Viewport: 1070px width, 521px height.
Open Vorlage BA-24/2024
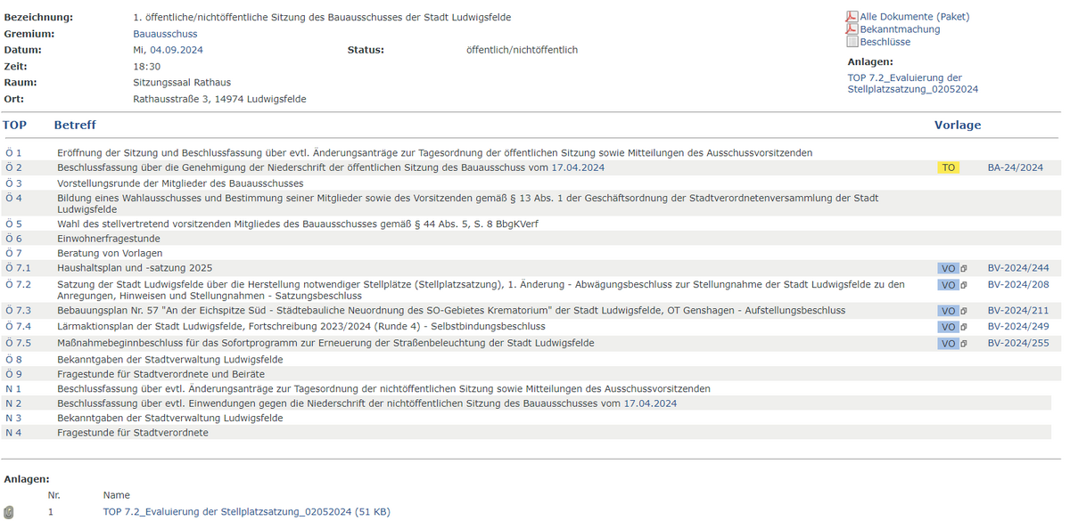tap(1015, 167)
